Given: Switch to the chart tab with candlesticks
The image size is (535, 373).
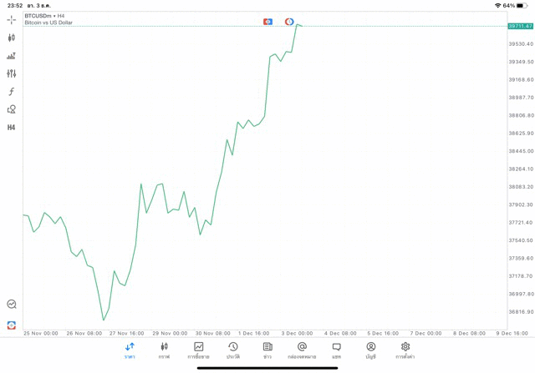Looking at the screenshot, I should click(x=164, y=350).
